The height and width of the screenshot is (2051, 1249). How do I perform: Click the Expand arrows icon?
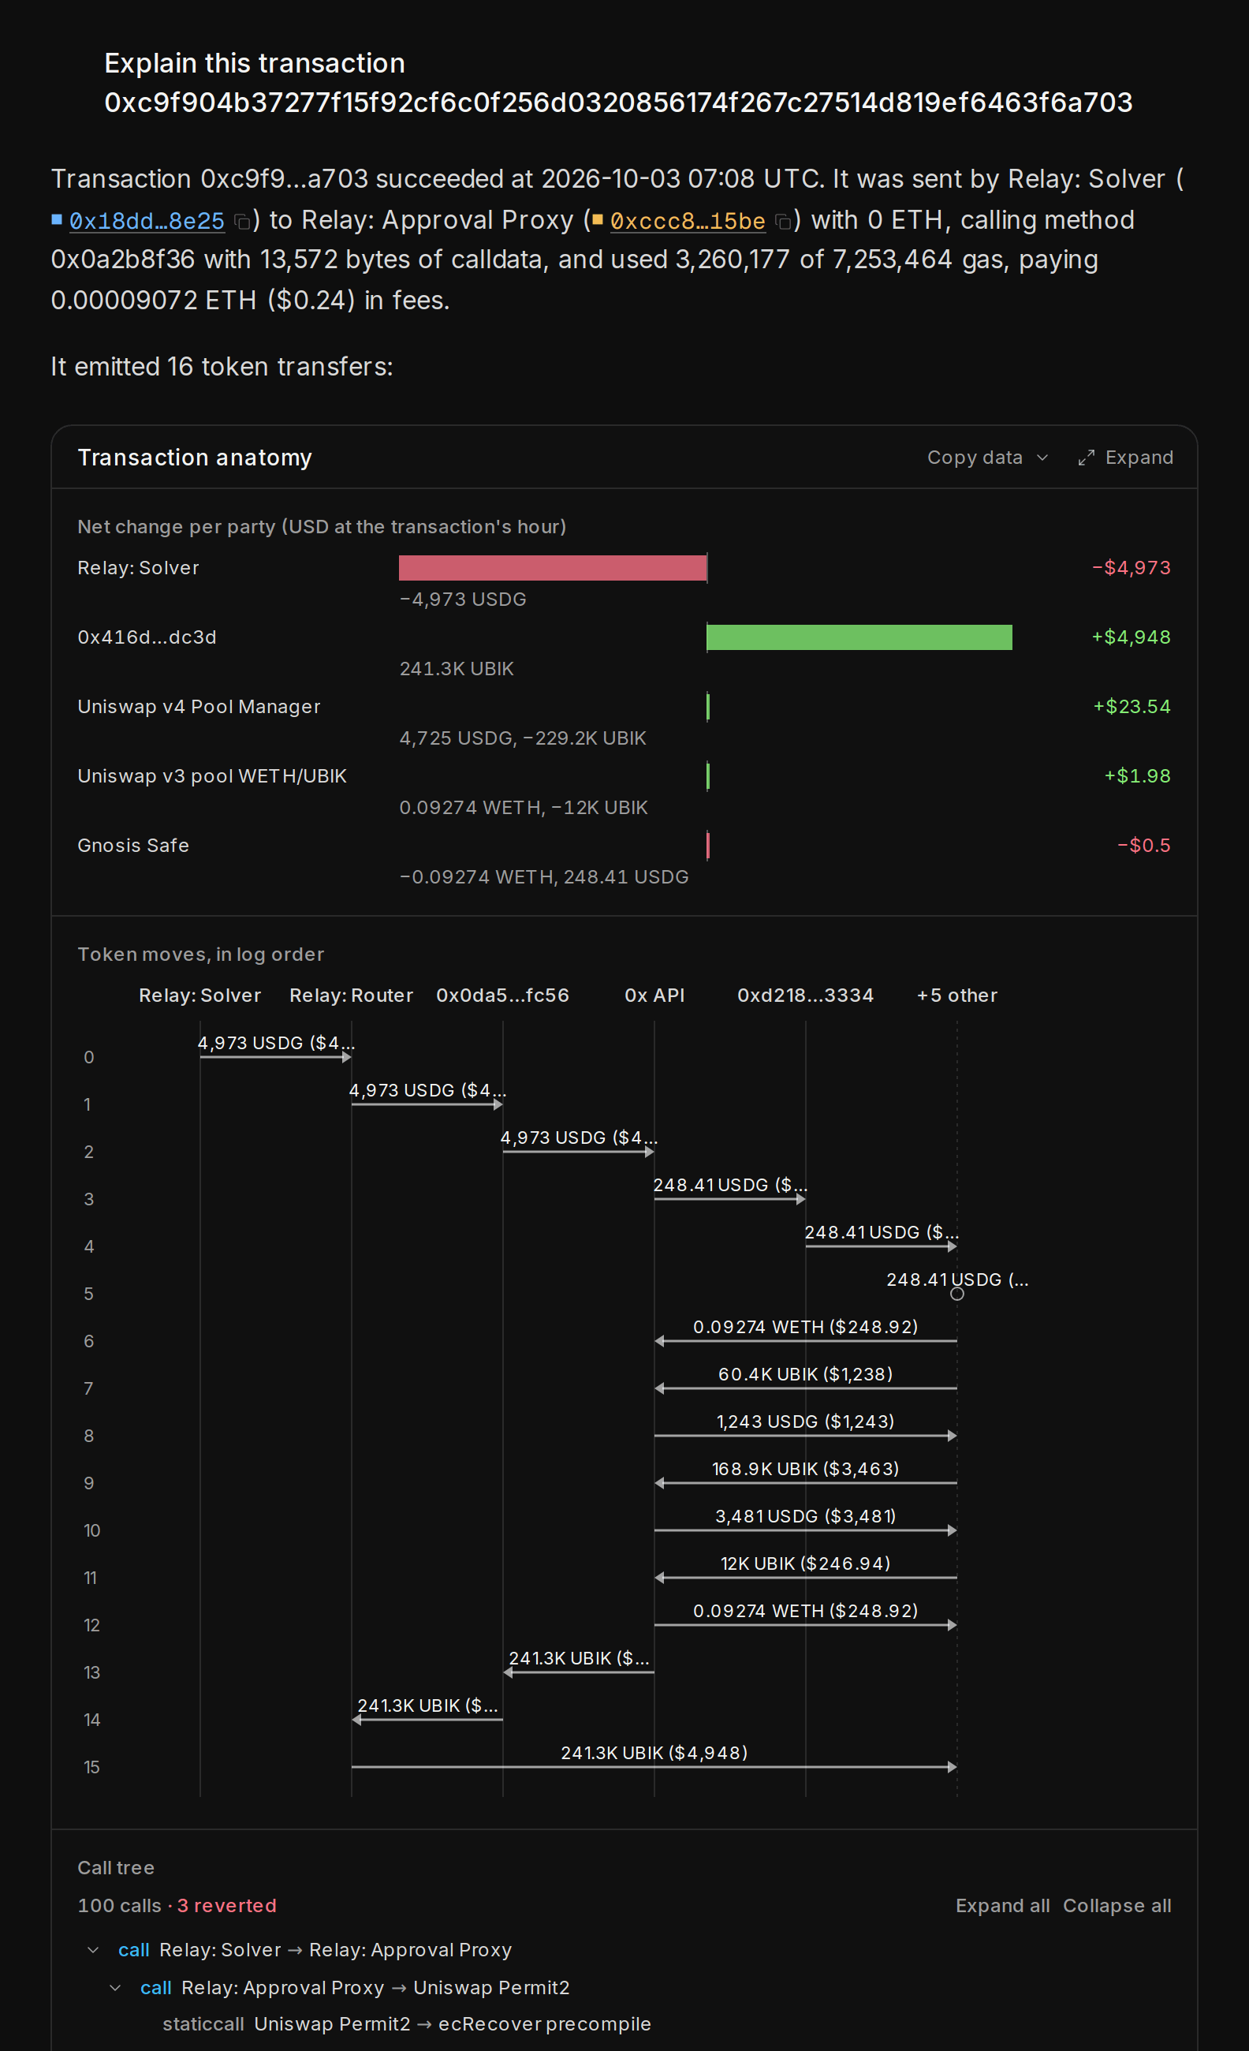1086,458
